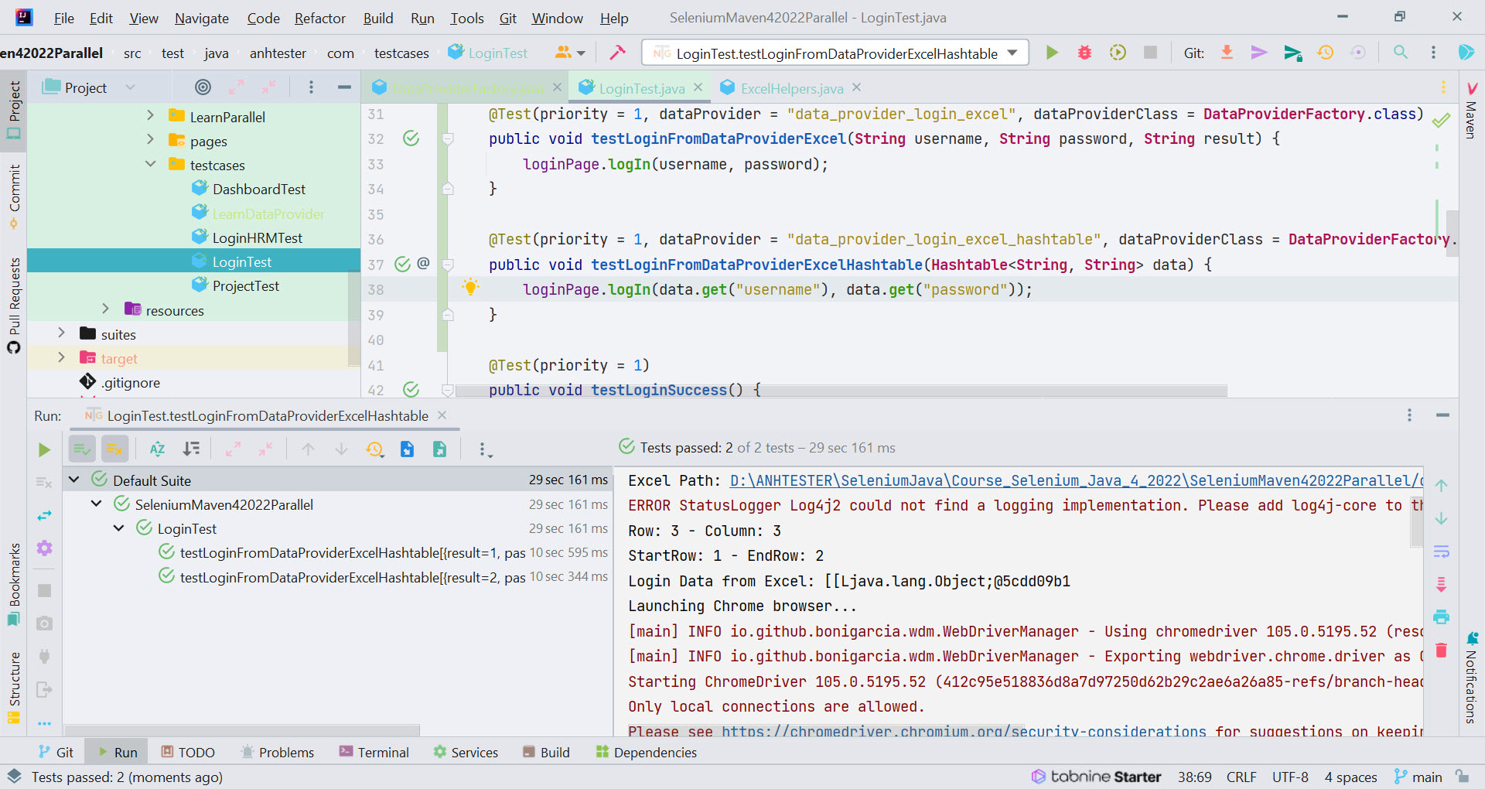The image size is (1485, 789).
Task: Toggle auto-test sync arrows icon
Action: (x=44, y=515)
